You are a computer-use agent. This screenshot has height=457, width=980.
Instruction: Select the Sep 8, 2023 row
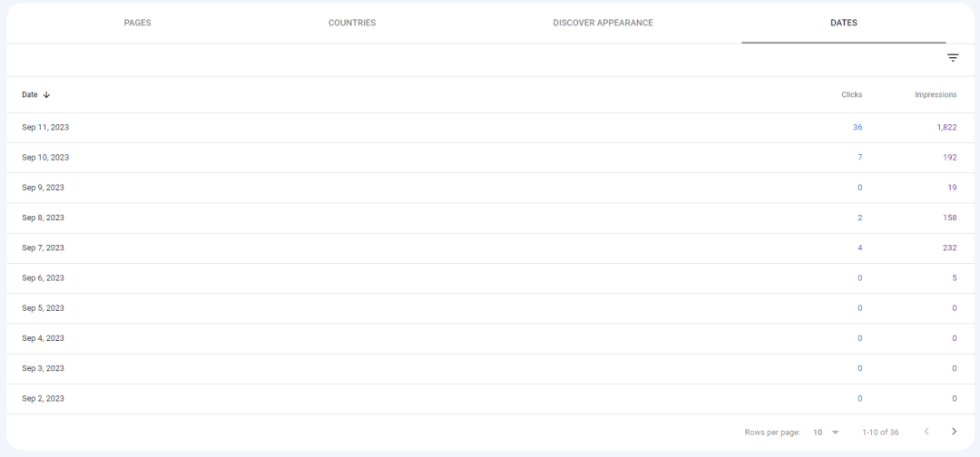coord(490,218)
